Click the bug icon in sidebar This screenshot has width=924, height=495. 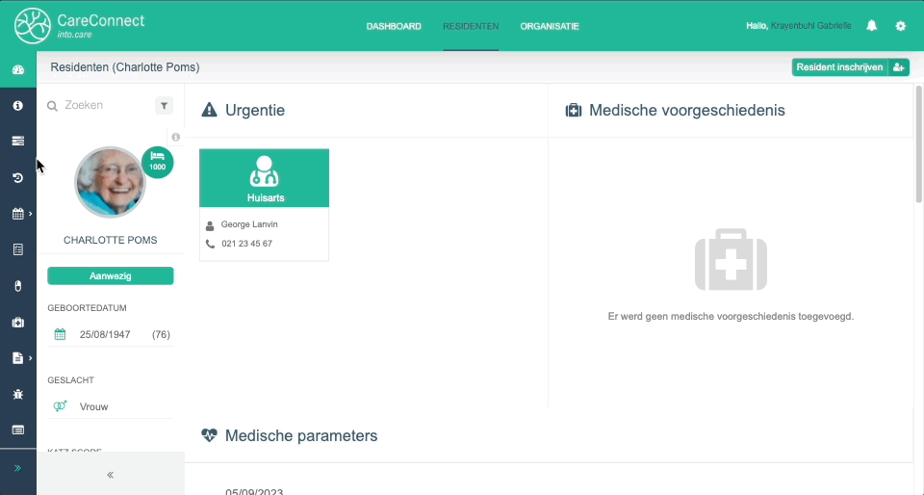17,394
